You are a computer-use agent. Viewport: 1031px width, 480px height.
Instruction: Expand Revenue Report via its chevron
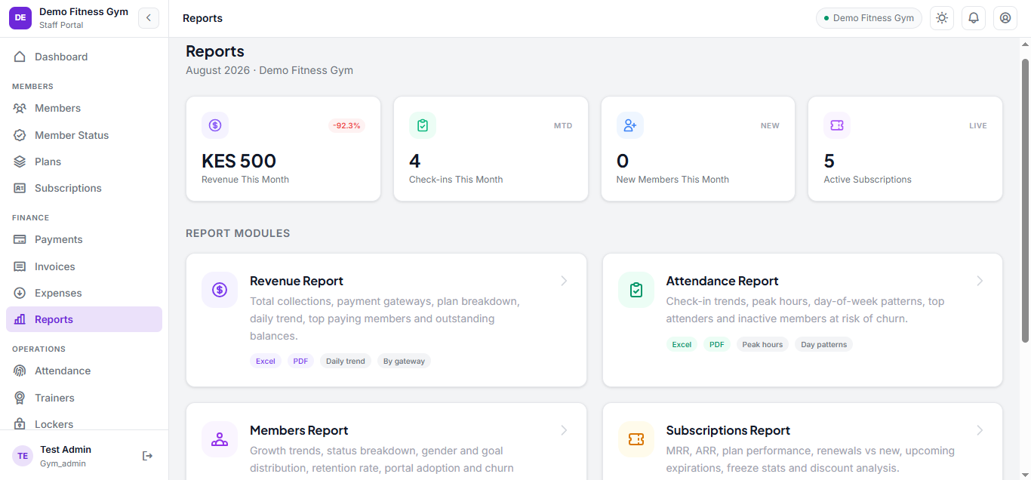[564, 281]
